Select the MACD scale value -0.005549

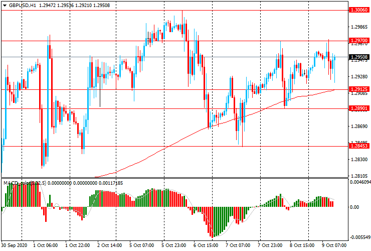[360, 237]
